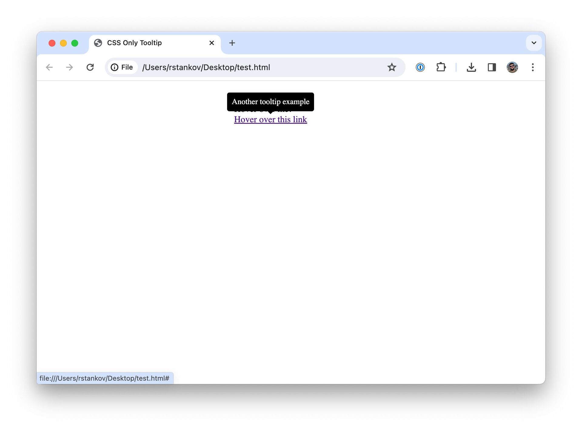Click the red close window button
The height and width of the screenshot is (436, 582).
(x=52, y=43)
